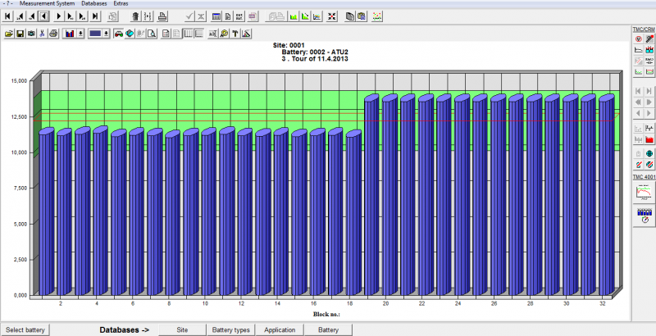
Task: Click the printer icon in second toolbar
Action: click(x=53, y=34)
